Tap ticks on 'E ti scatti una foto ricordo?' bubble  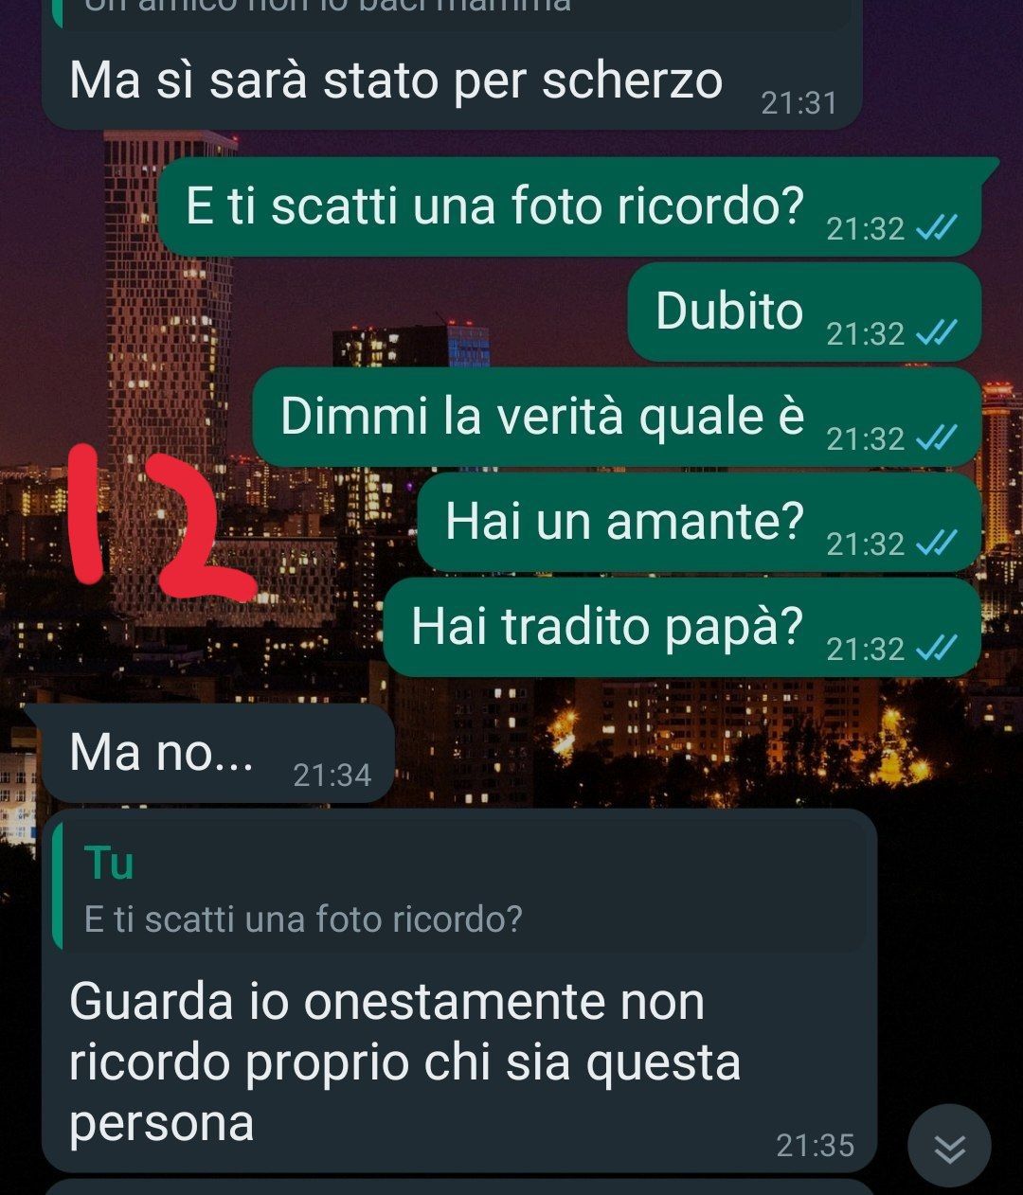(x=938, y=227)
